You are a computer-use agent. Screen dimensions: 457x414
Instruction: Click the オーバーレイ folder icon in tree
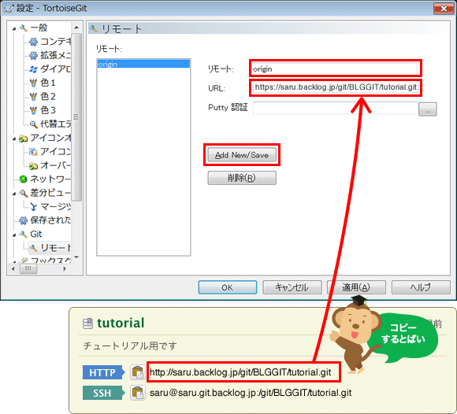click(34, 165)
